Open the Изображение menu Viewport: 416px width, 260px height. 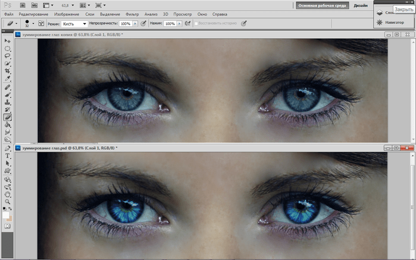coord(67,14)
